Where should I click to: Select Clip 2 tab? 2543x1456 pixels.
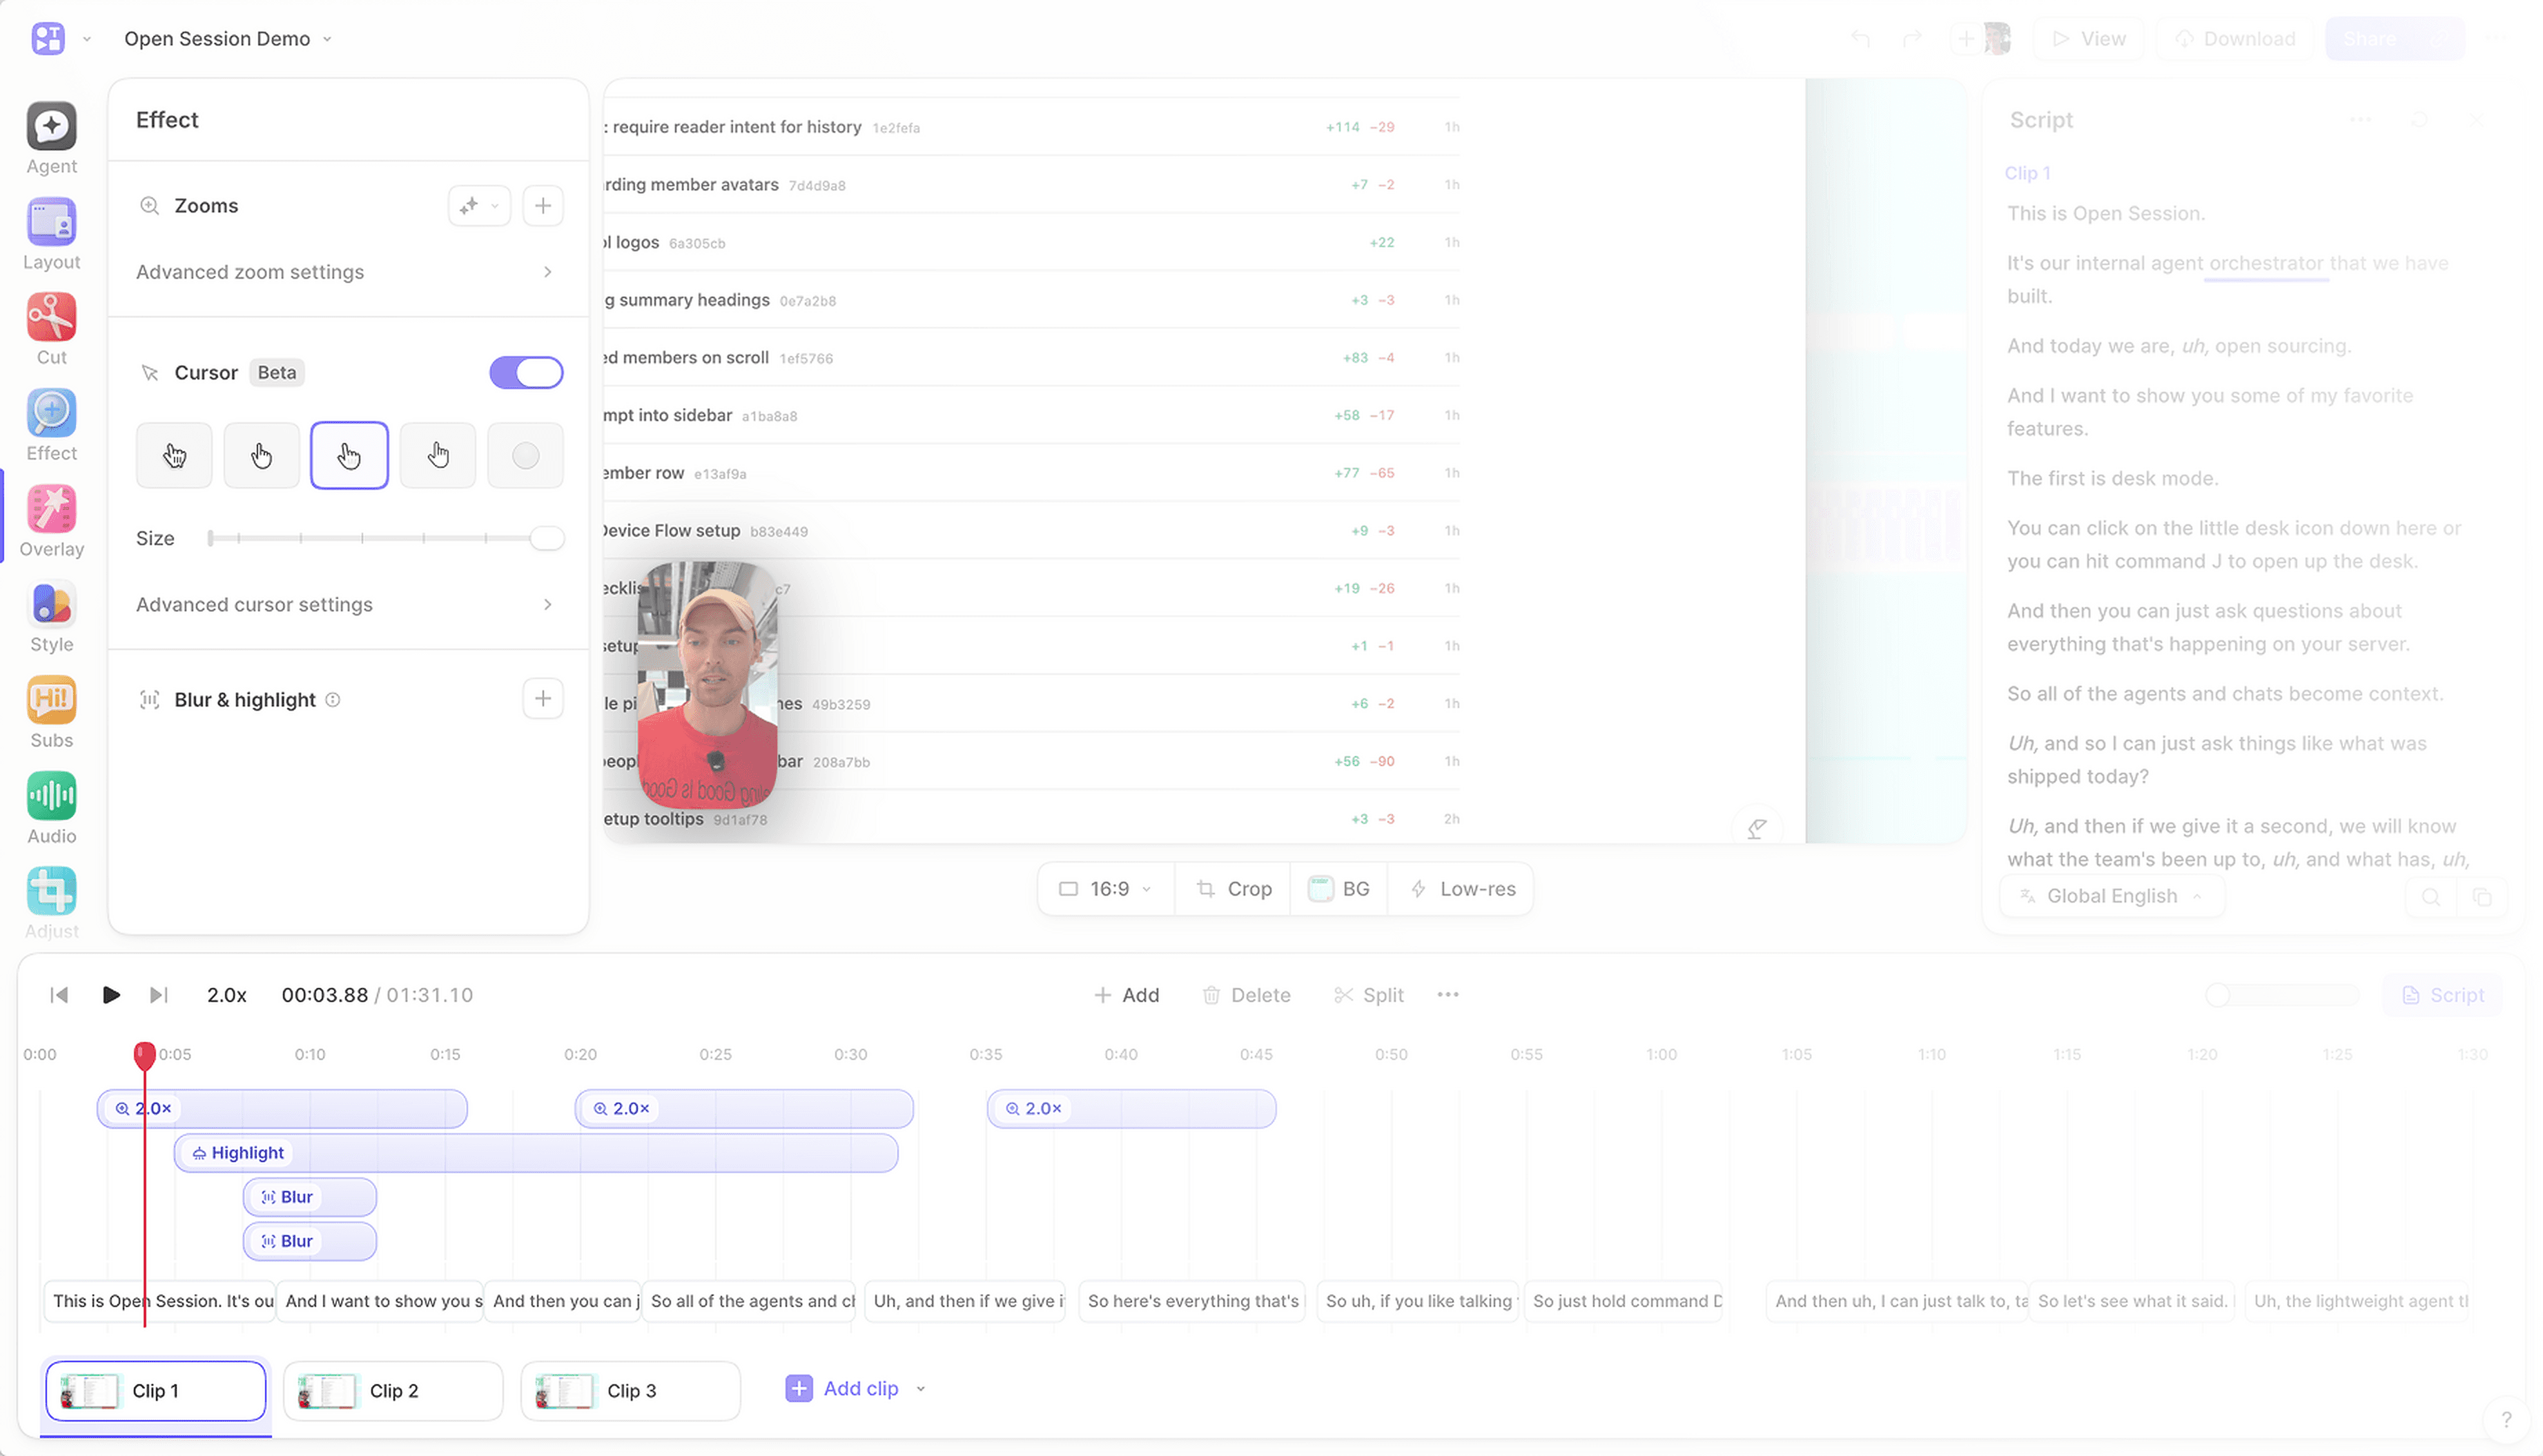point(393,1392)
